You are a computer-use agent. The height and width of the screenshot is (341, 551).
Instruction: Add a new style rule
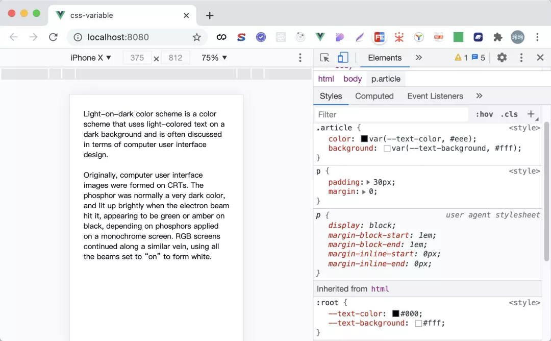(531, 114)
